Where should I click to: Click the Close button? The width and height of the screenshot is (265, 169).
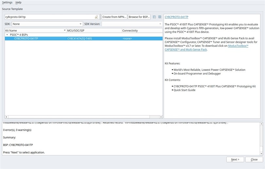click(254, 160)
